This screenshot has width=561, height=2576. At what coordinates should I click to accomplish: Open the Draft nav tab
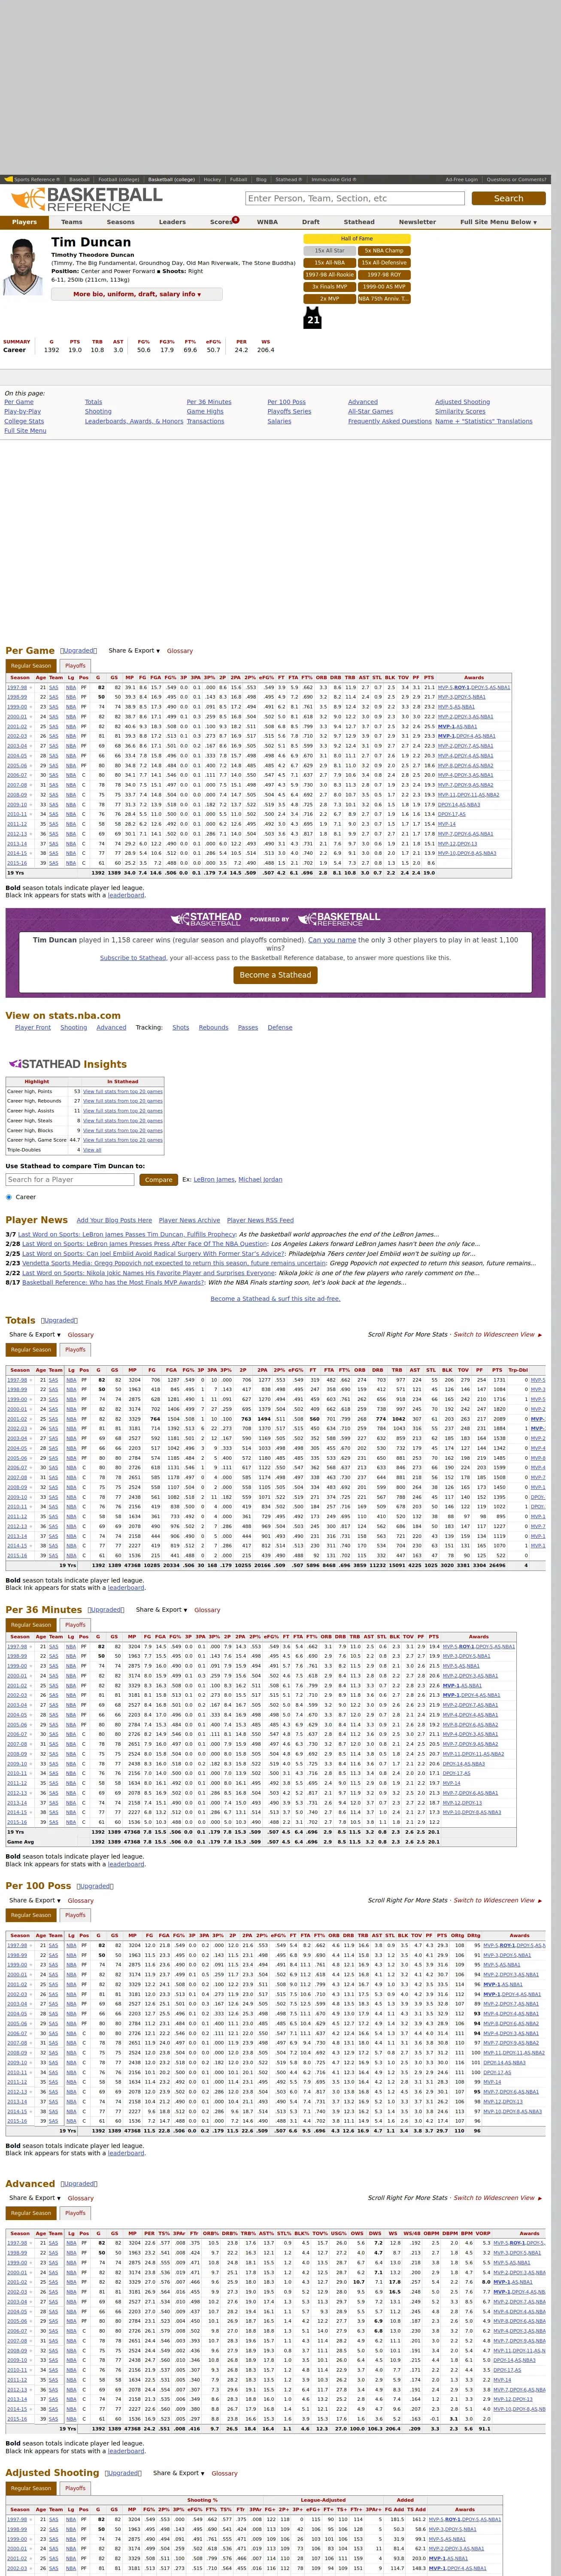[311, 222]
